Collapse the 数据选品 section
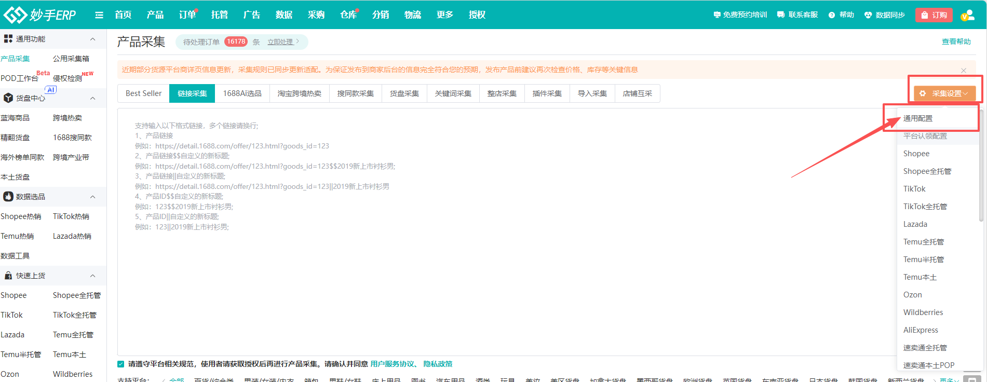987x382 pixels. click(x=92, y=197)
